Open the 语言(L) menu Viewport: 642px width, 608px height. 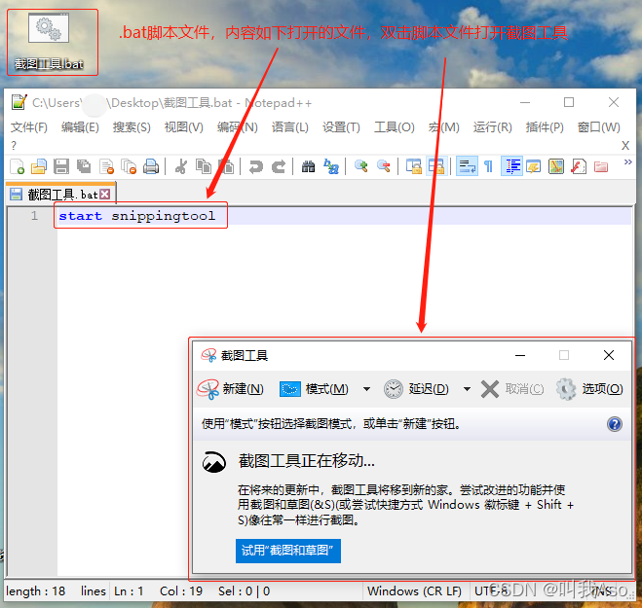pyautogui.click(x=290, y=127)
